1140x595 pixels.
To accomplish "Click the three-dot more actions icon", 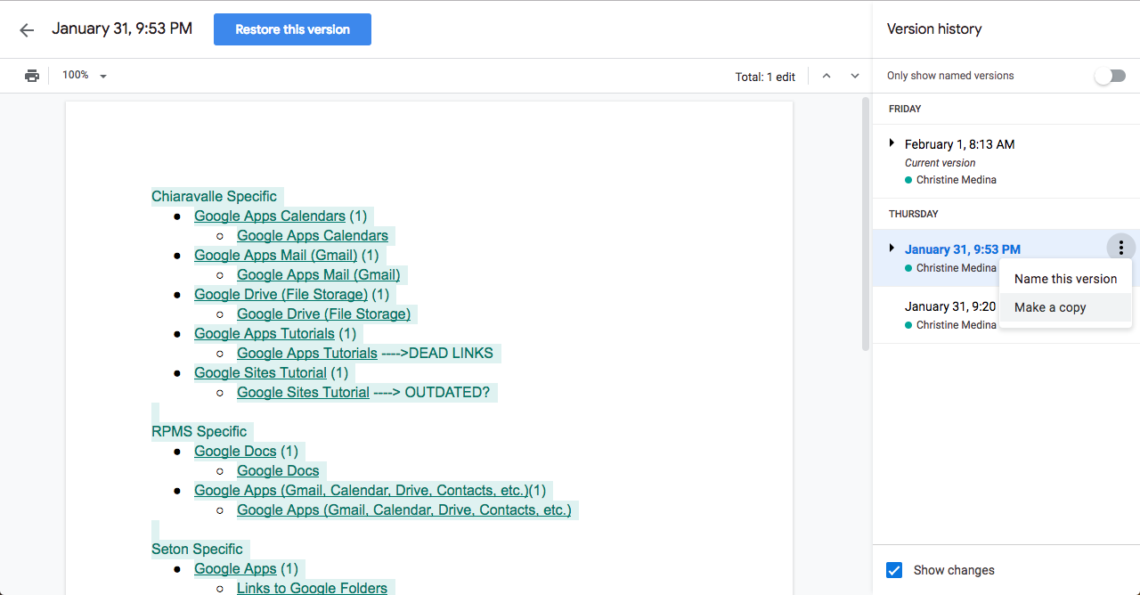I will click(x=1120, y=249).
